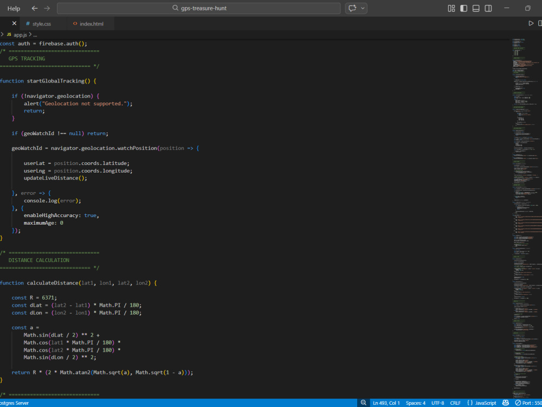Click the zoom-out magnifier in status bar

[x=364, y=403]
